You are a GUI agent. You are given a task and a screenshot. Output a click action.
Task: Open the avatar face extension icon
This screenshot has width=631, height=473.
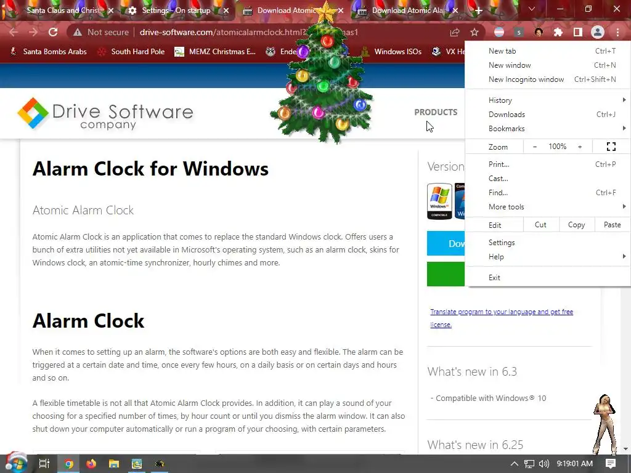pos(539,32)
